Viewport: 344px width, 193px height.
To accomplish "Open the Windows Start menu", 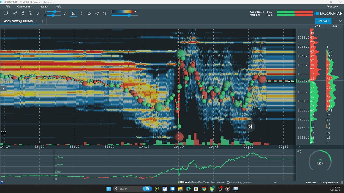I will coord(109,189).
